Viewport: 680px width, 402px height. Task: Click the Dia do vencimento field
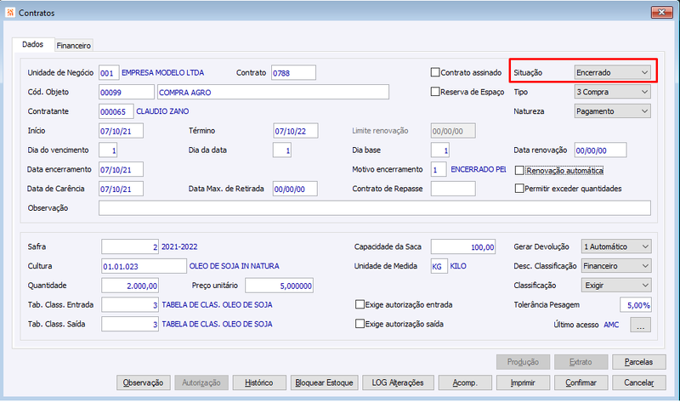[x=108, y=150]
